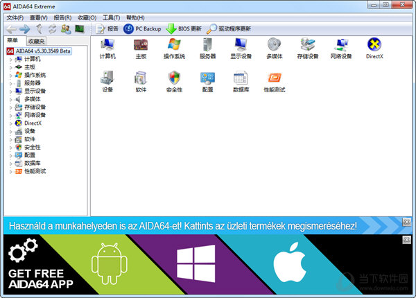This screenshot has width=416, height=298.
Task: Open the 设备 devices icon in main panel
Action: pyautogui.click(x=107, y=82)
